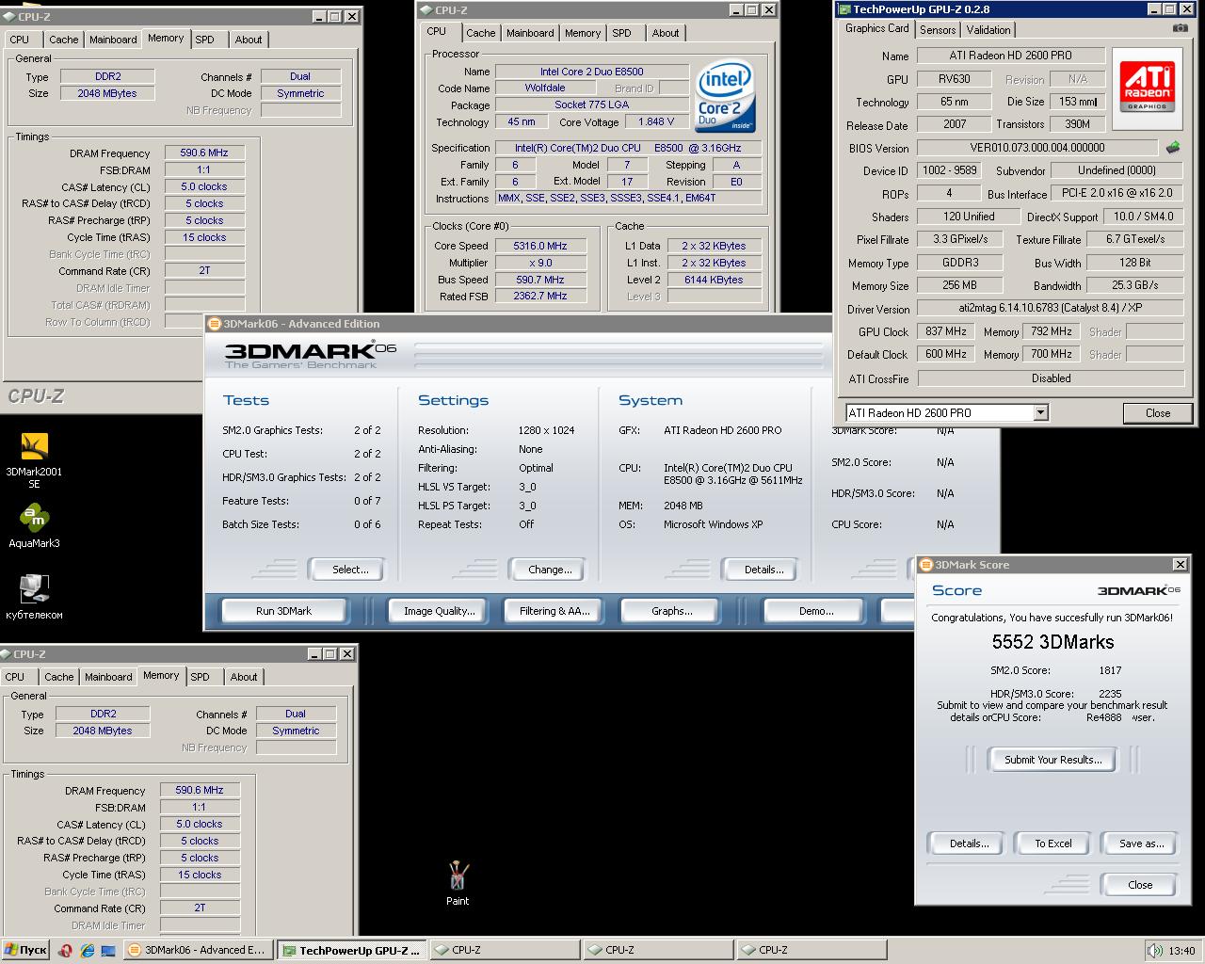Open the graphics card selector dropdown in GPU-Z
The height and width of the screenshot is (964, 1205).
[x=1040, y=413]
